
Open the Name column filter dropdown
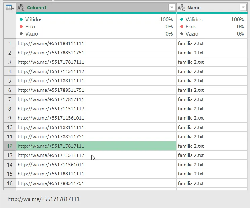[x=243, y=7]
